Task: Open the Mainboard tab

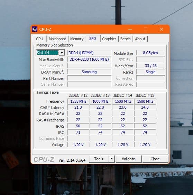Action: [57, 39]
